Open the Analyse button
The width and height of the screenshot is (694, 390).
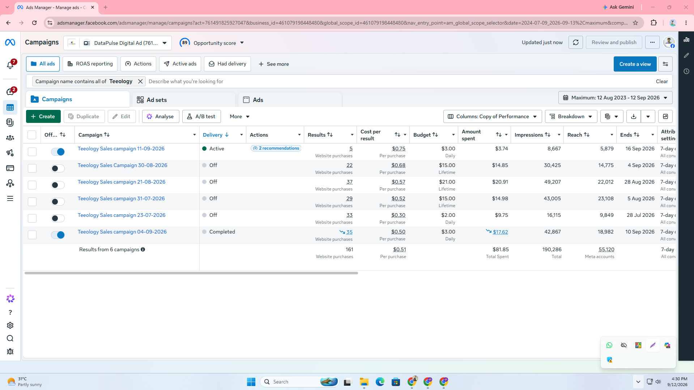pos(161,116)
